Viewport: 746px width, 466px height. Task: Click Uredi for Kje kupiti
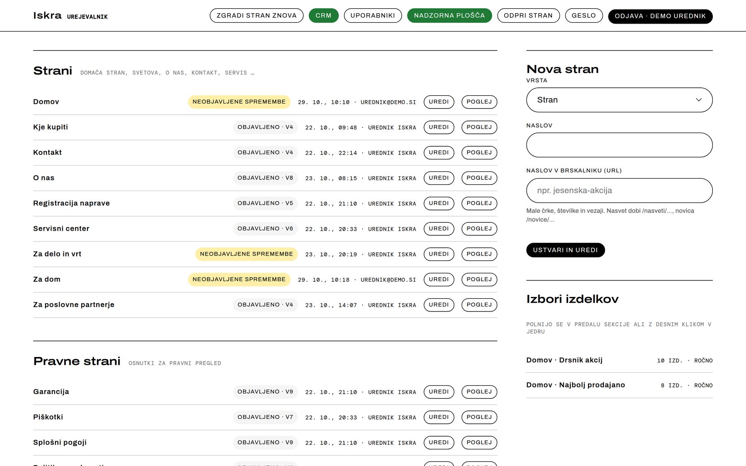coord(439,127)
